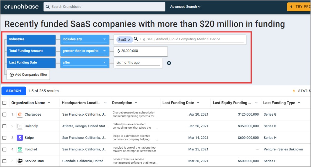Image resolution: width=311 pixels, height=167 pixels.
Task: Toggle the select-all checkbox in table header
Action: (x=4, y=103)
